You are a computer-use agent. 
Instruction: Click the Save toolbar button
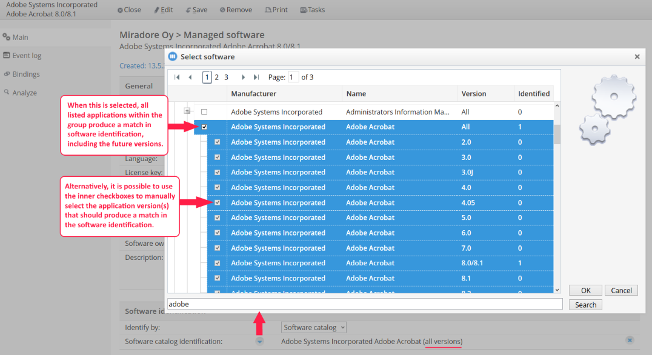(196, 10)
